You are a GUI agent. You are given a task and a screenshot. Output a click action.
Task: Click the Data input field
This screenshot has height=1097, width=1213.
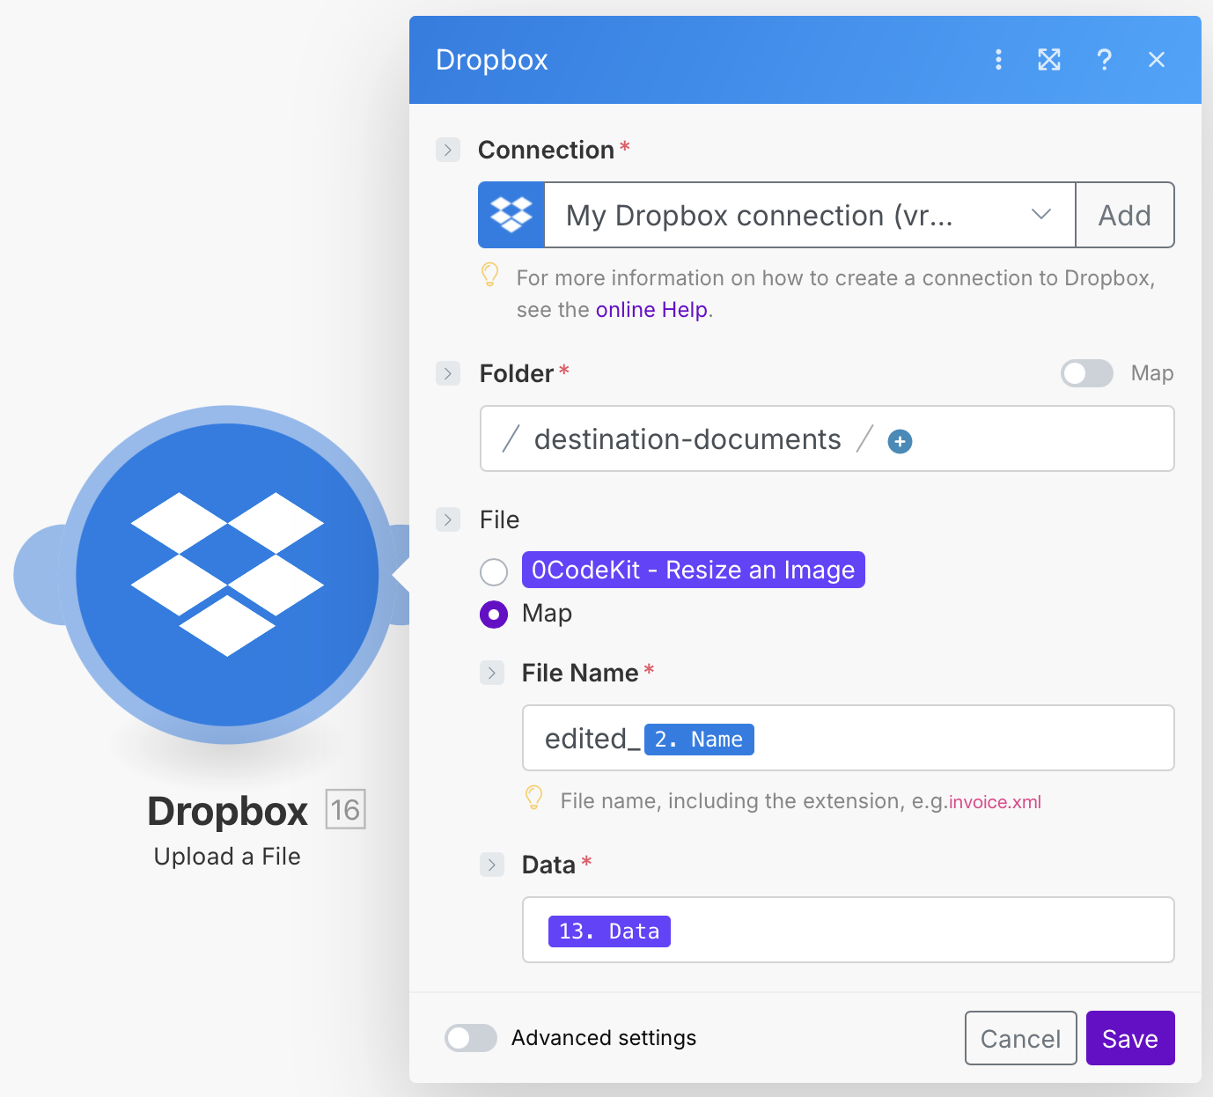(849, 930)
